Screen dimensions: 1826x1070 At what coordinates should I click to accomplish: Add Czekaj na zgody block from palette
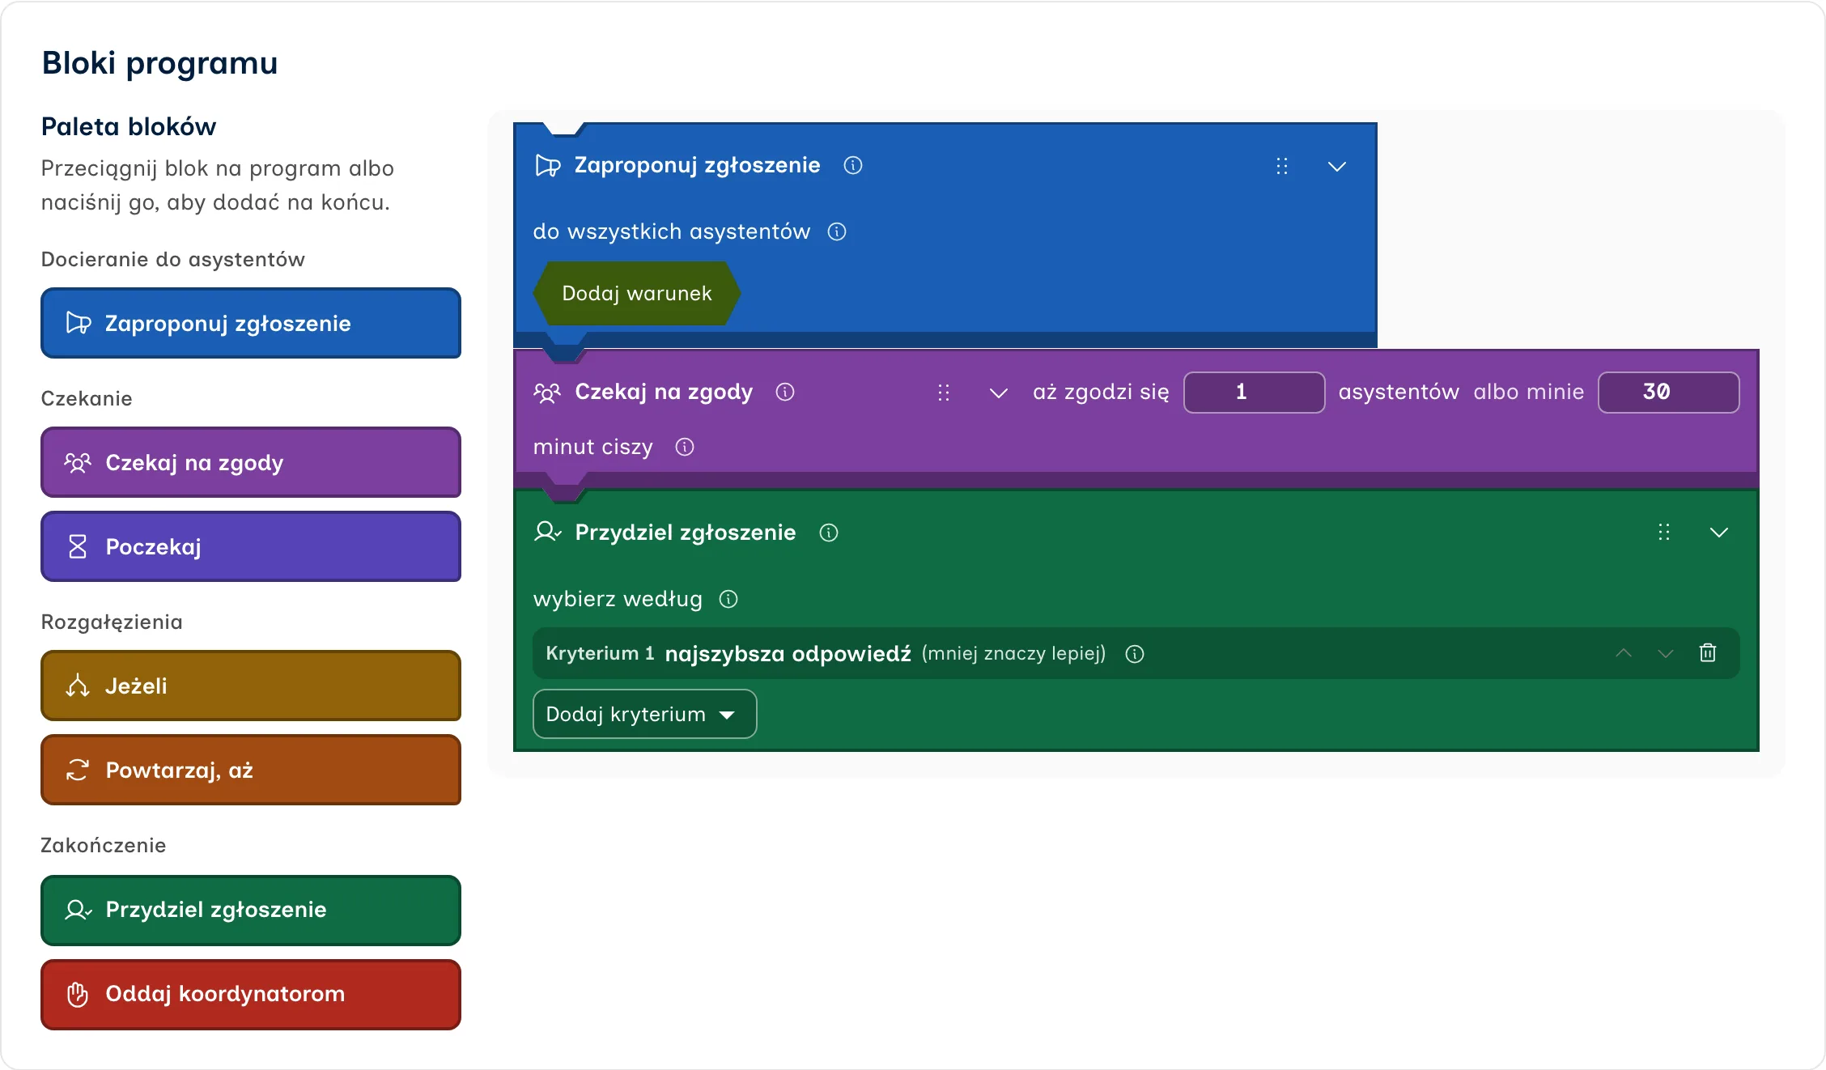coord(251,462)
